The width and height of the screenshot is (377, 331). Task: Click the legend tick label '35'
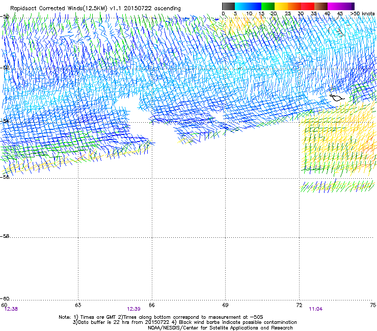(x=314, y=14)
